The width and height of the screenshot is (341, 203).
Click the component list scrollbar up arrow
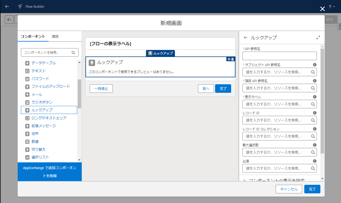[79, 62]
